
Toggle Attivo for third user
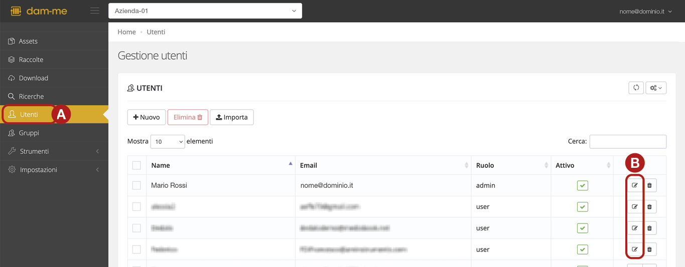[x=582, y=228]
